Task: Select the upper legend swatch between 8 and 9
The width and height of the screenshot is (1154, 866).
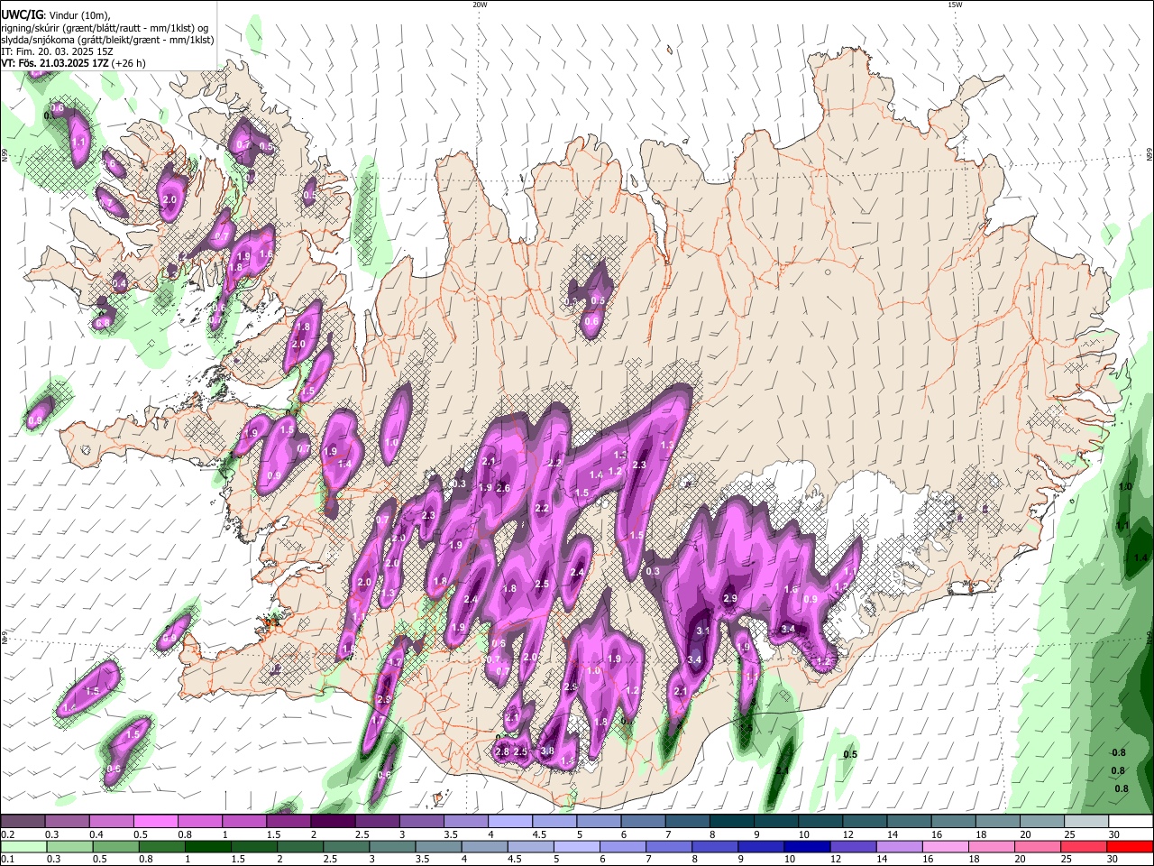Action: pos(731,822)
